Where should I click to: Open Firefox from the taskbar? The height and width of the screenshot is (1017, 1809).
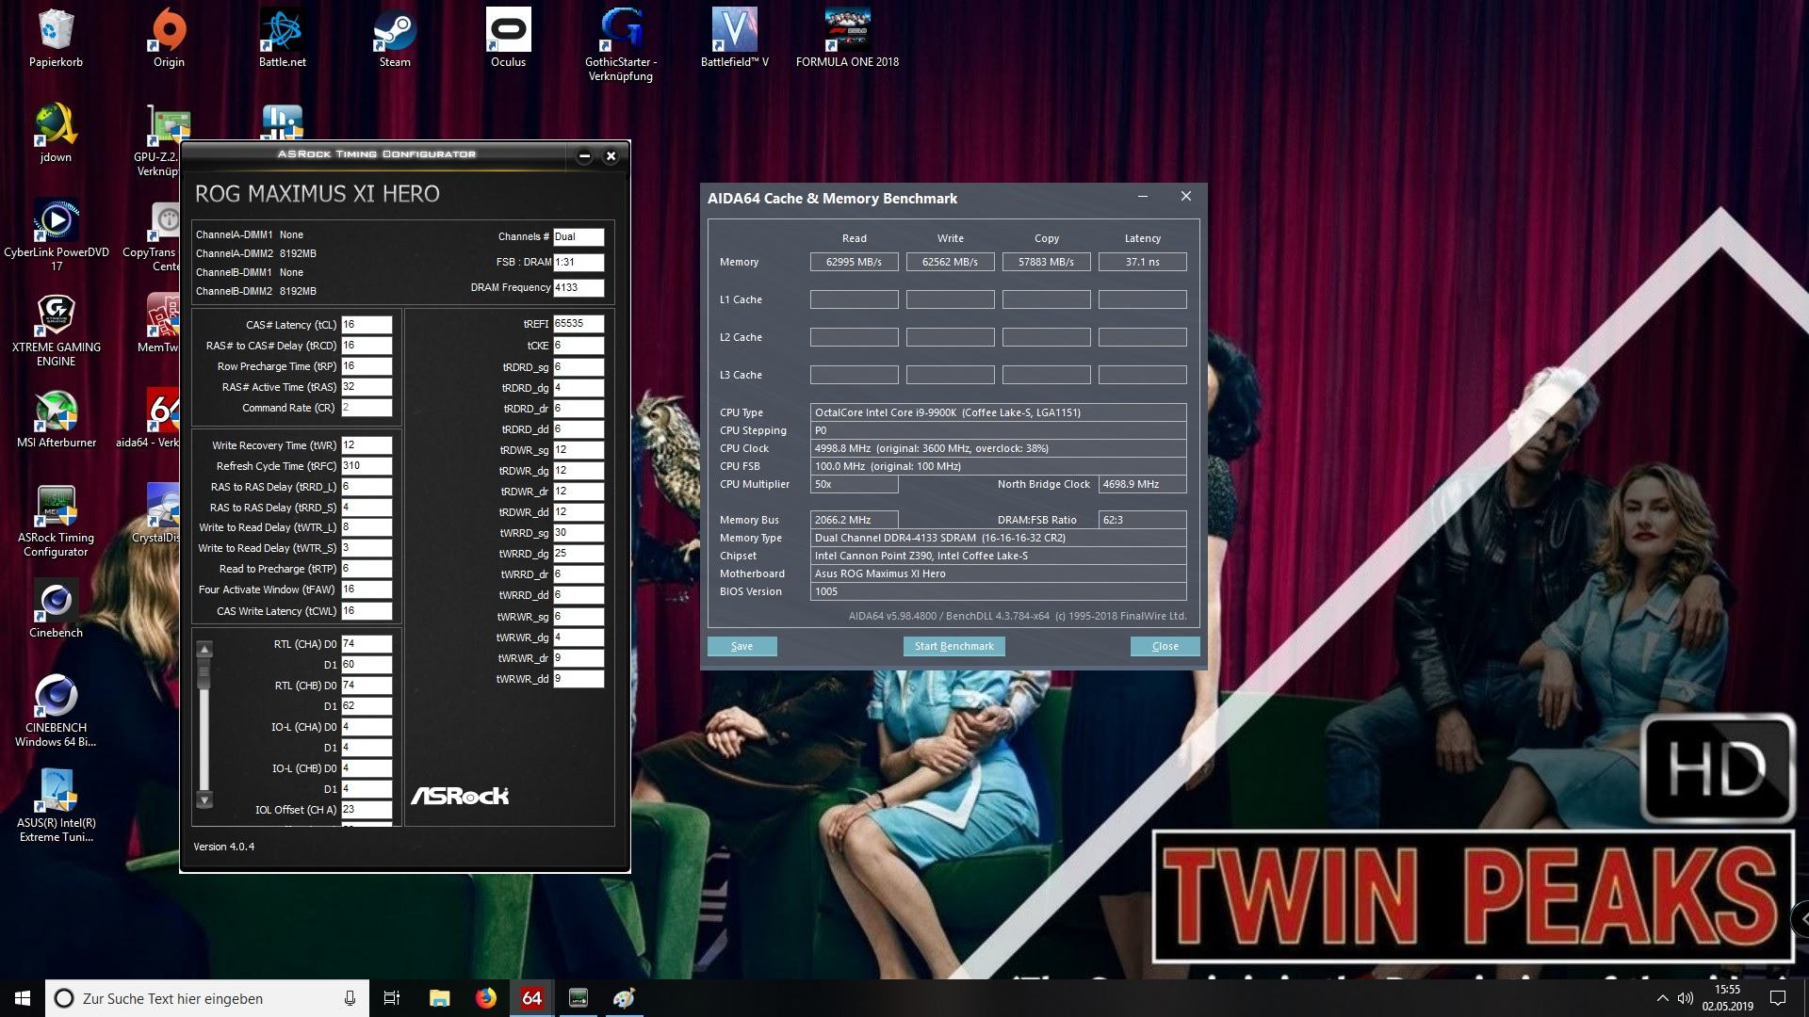coord(485,998)
